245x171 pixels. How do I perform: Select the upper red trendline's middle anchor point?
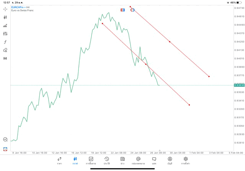170,42
